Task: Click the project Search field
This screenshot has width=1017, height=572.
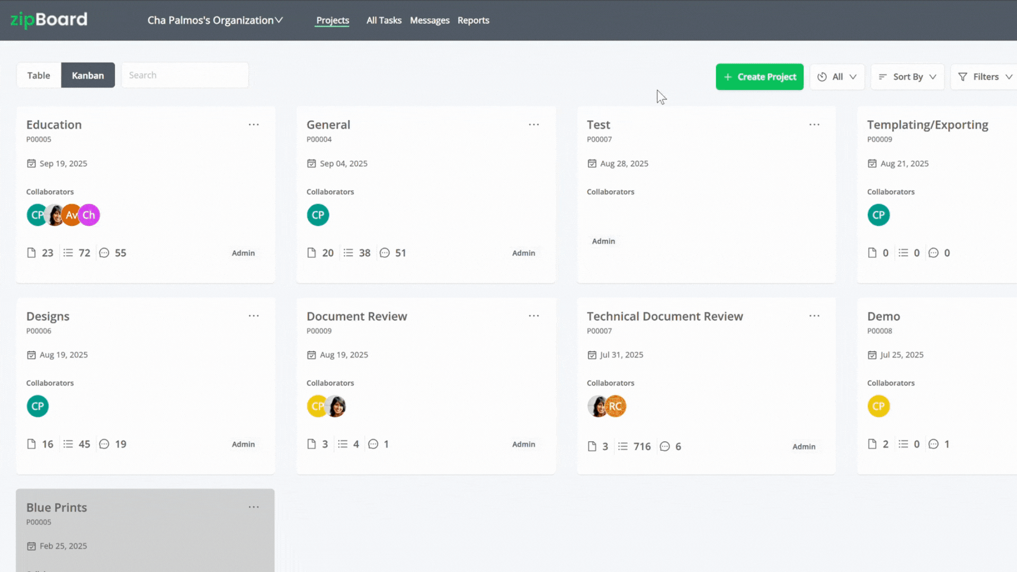Action: tap(185, 75)
